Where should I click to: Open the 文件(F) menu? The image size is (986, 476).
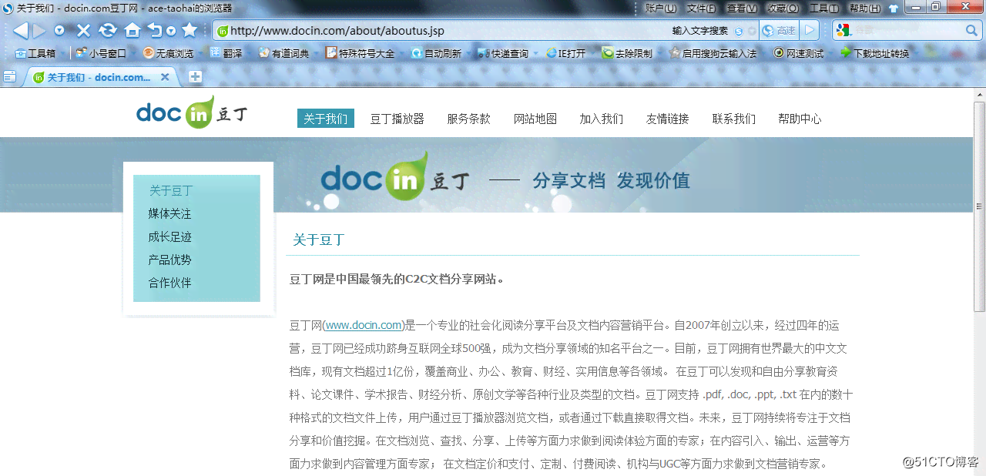(x=702, y=8)
